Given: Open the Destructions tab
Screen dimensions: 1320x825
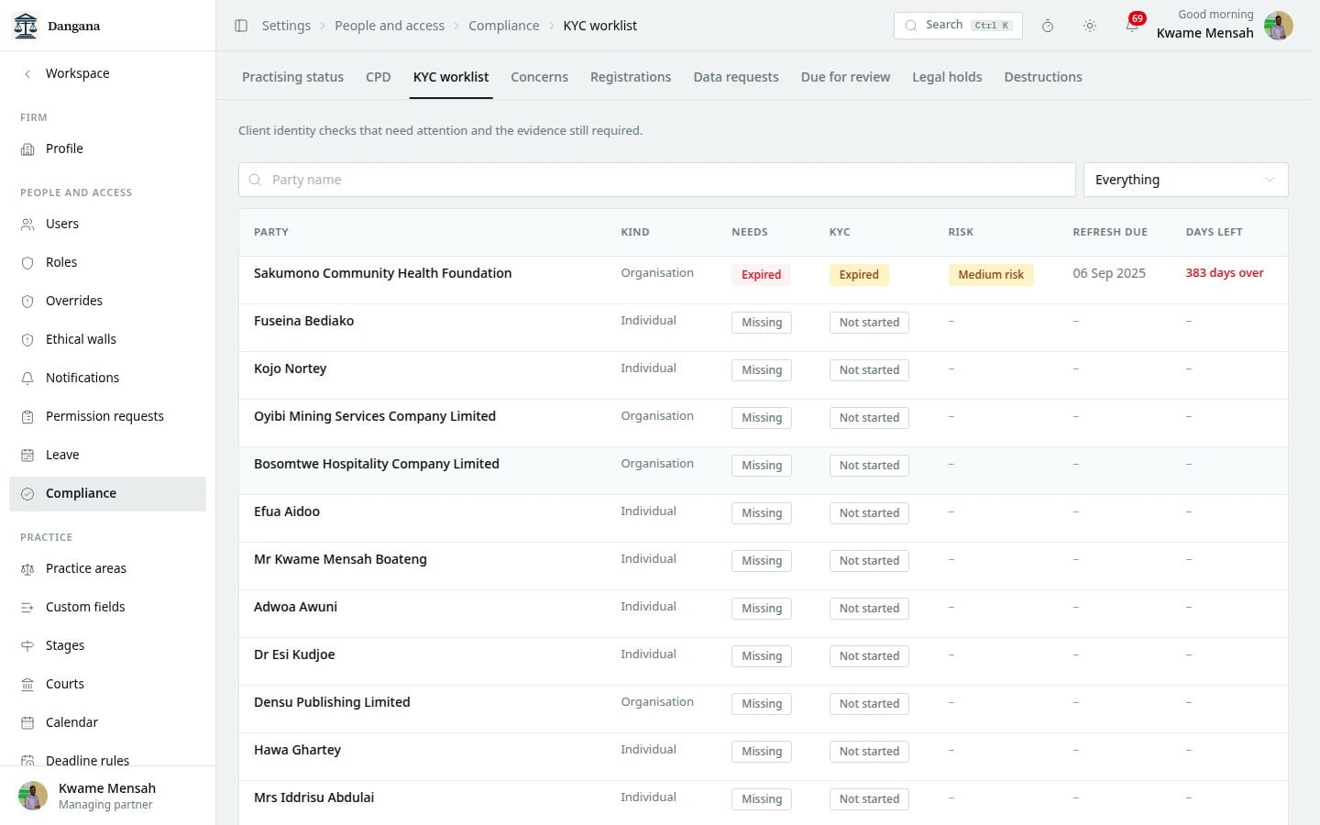Looking at the screenshot, I should tap(1043, 77).
